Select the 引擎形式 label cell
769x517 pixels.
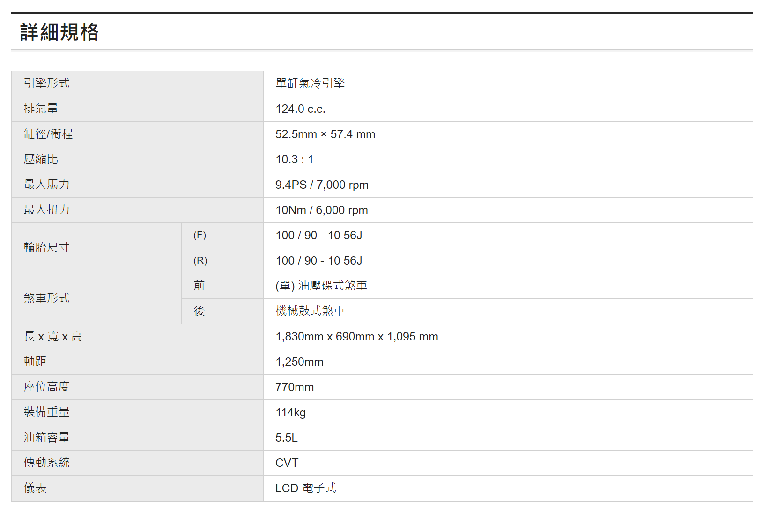pyautogui.click(x=47, y=83)
